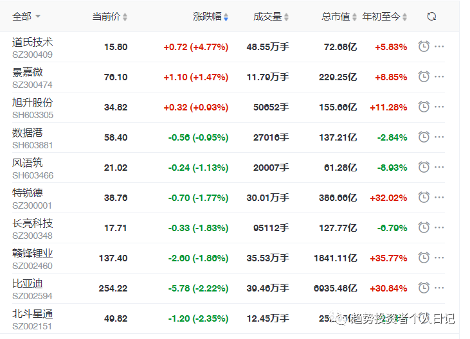Sort by 年初至今 column
Viewport: 470px width, 339px height.
384,17
